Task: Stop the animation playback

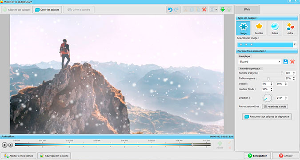Action: pyautogui.click(x=11, y=145)
